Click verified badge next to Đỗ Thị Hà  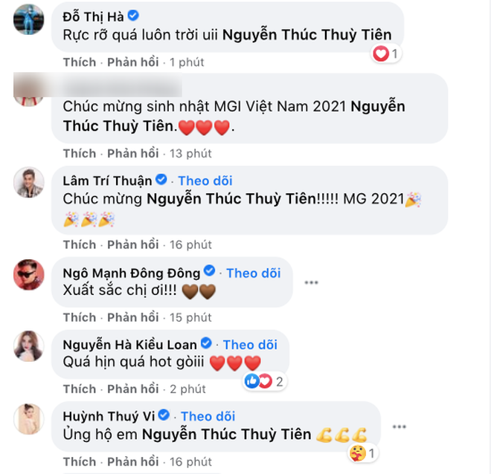(x=133, y=16)
